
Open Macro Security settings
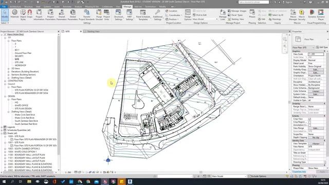tap(302, 15)
